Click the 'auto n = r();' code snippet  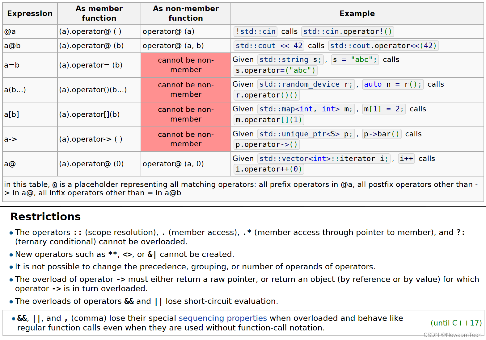click(x=393, y=84)
